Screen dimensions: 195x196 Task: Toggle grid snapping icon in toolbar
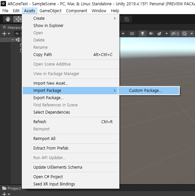click(x=126, y=19)
